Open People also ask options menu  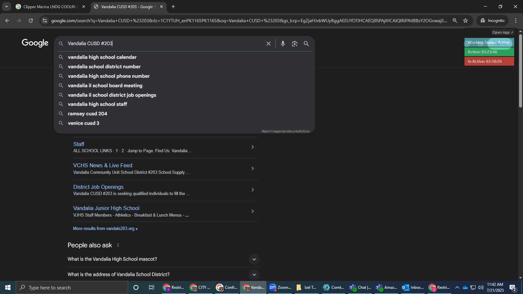(118, 245)
